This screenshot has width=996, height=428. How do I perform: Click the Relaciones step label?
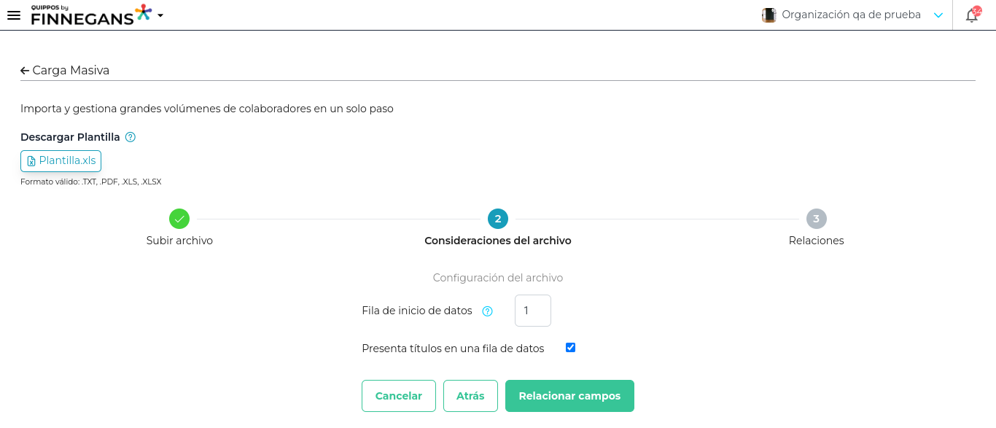[x=816, y=241]
